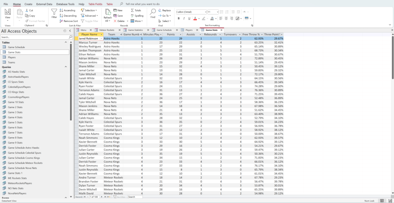Screen dimensions: 394x203
Task: Expand the Player Name column filter dropdown
Action: (102, 35)
